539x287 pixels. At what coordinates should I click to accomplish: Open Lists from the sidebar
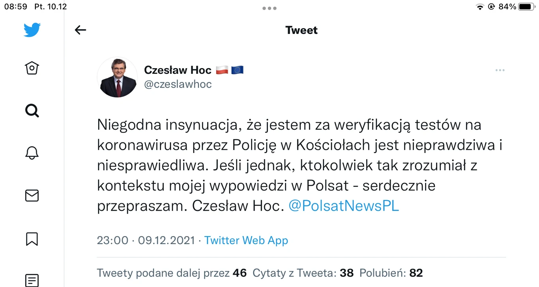coord(32,281)
